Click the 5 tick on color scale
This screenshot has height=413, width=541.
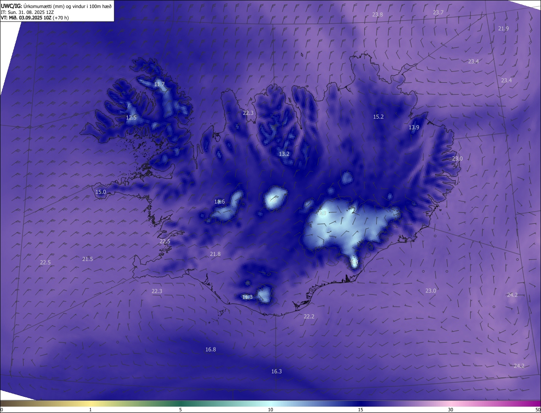tap(181, 410)
